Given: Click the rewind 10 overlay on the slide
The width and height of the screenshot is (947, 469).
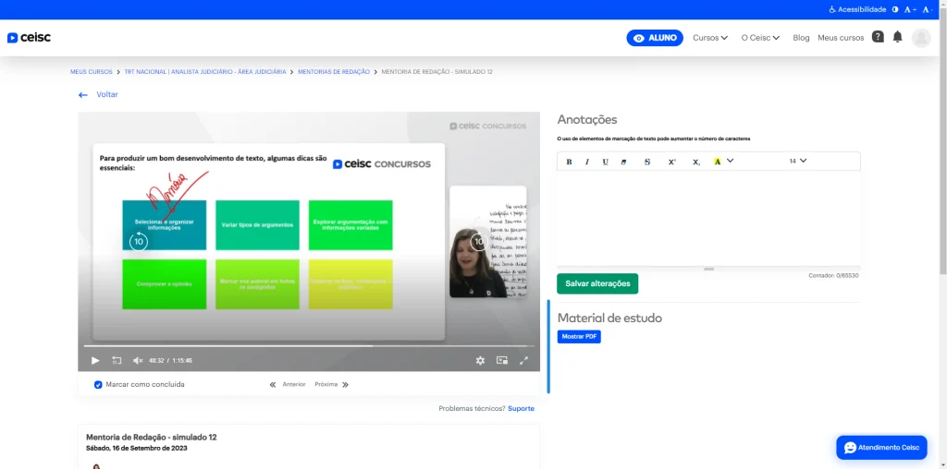Looking at the screenshot, I should tap(139, 241).
